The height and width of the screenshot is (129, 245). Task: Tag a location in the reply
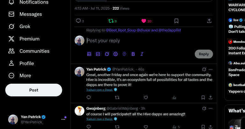(x=124, y=54)
